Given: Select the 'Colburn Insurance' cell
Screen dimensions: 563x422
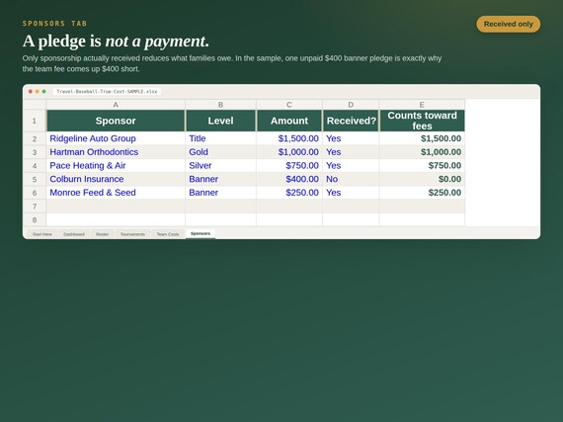Looking at the screenshot, I should [x=116, y=179].
